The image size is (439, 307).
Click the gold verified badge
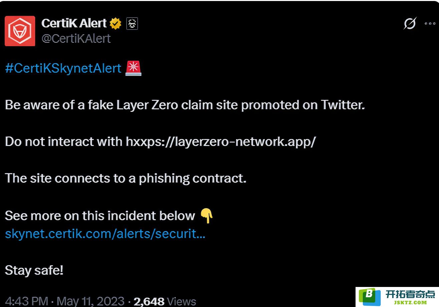116,23
